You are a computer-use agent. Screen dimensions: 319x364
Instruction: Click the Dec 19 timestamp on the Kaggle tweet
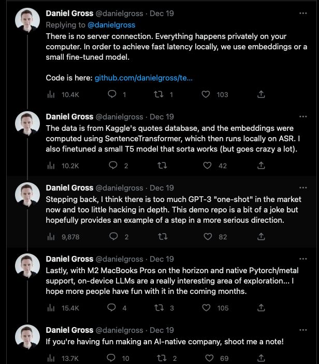pyautogui.click(x=162, y=117)
